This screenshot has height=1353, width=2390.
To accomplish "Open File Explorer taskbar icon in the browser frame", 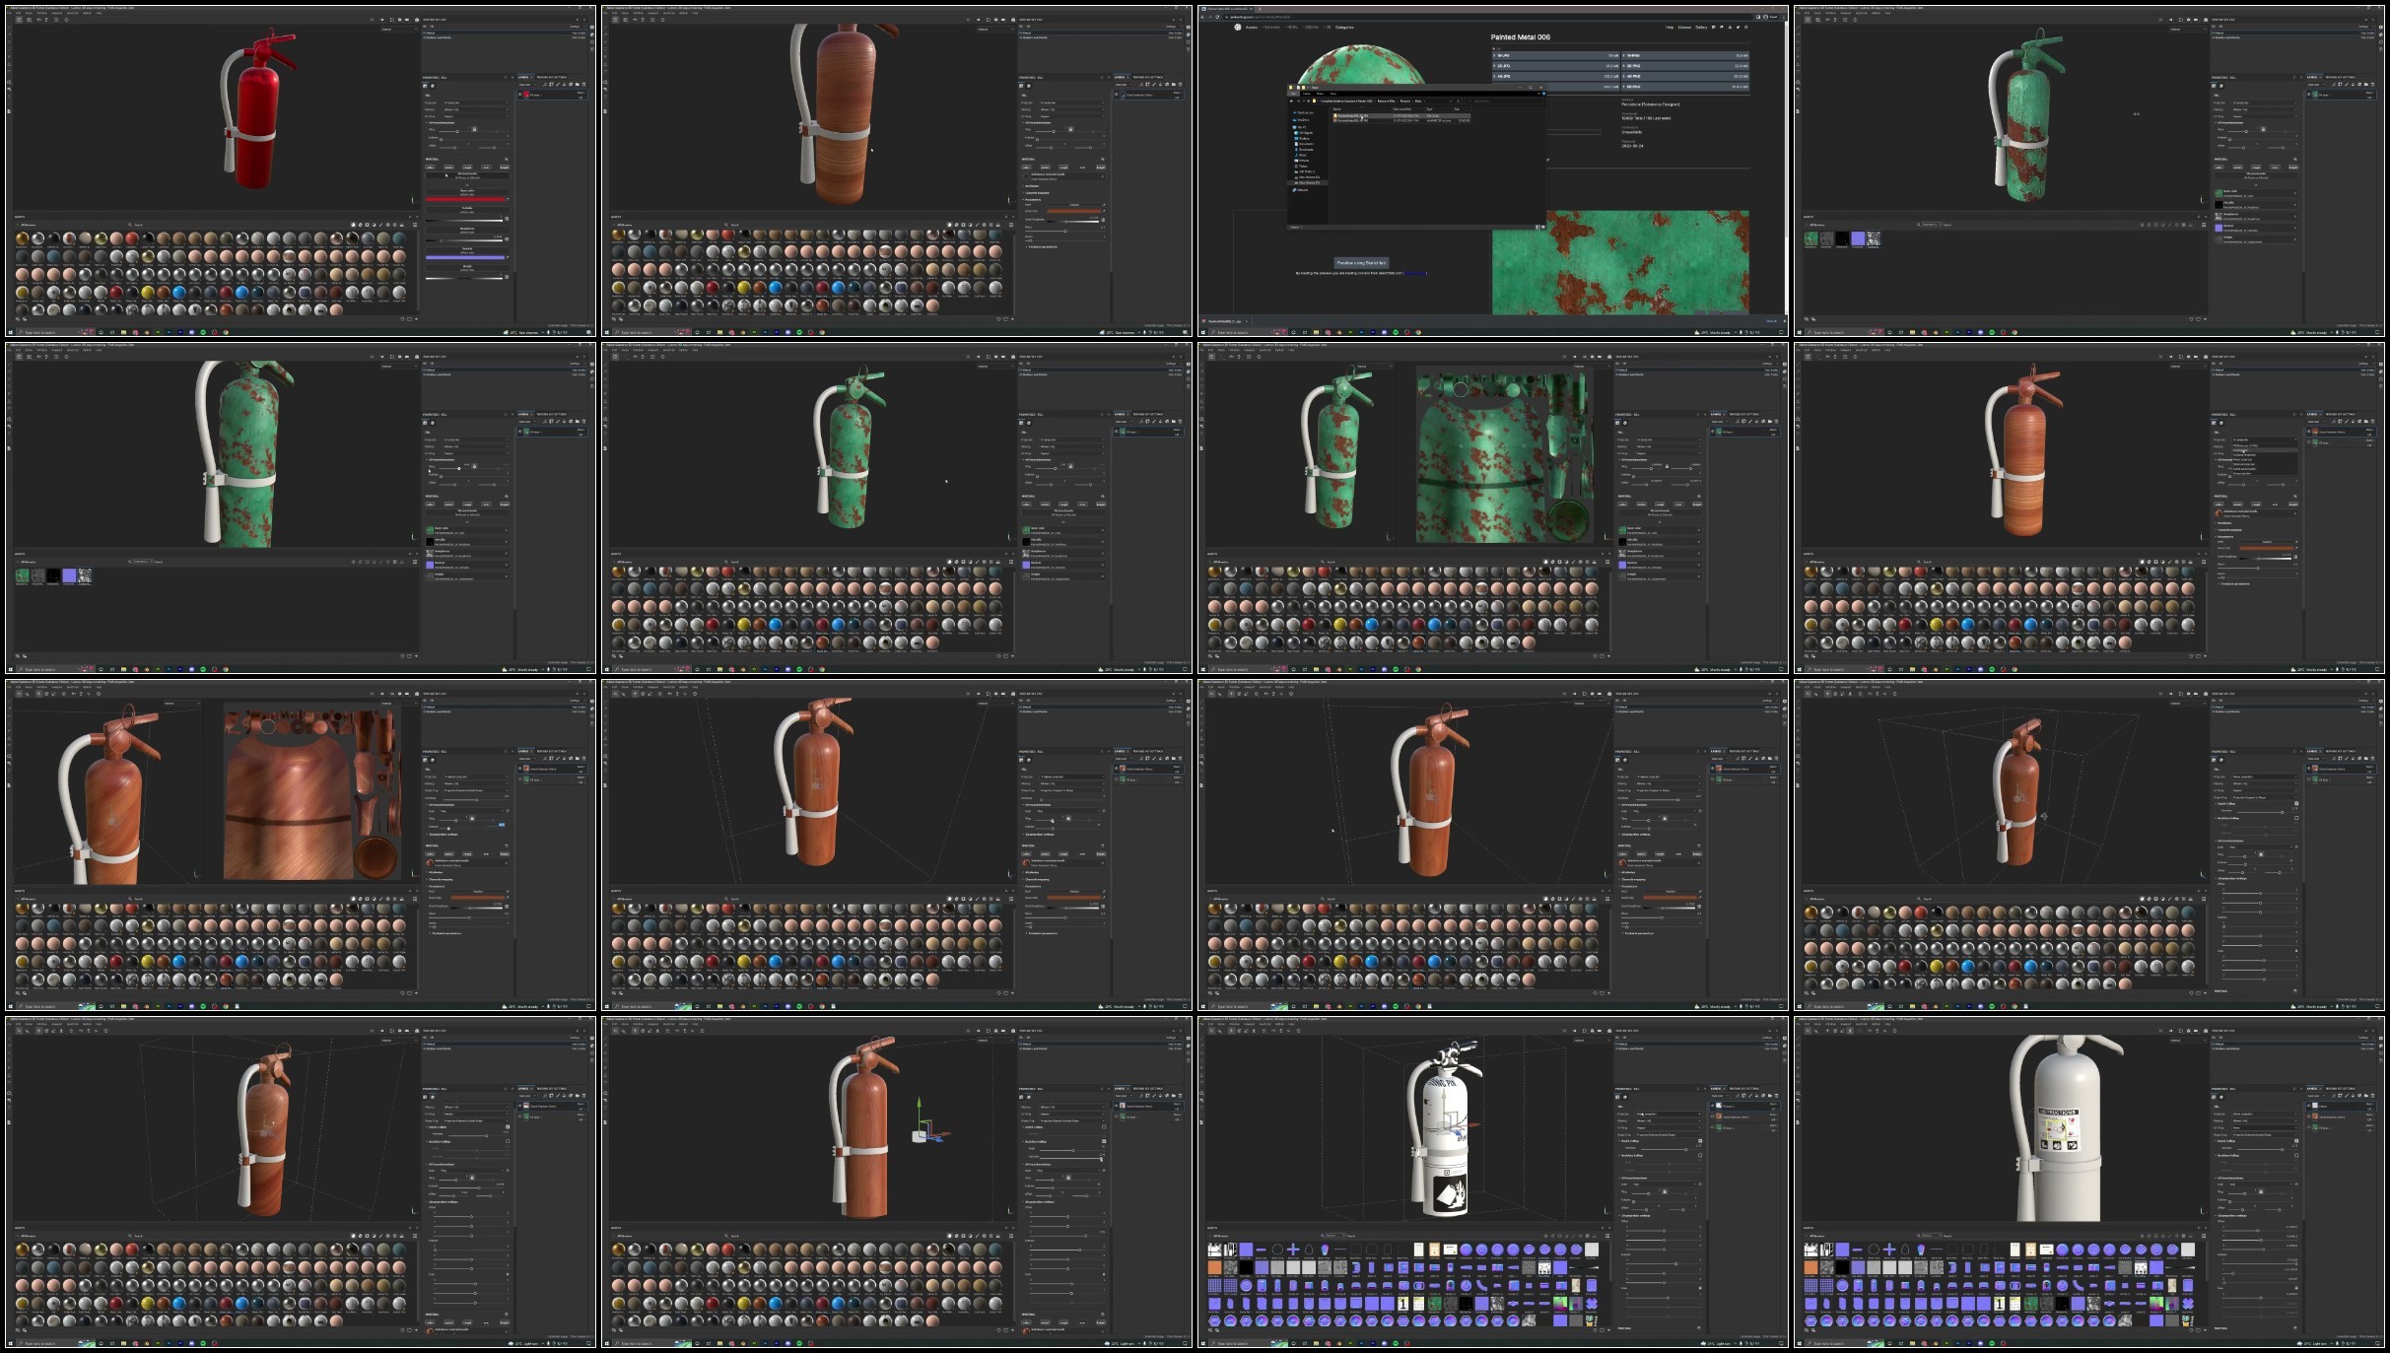I will [x=1316, y=332].
